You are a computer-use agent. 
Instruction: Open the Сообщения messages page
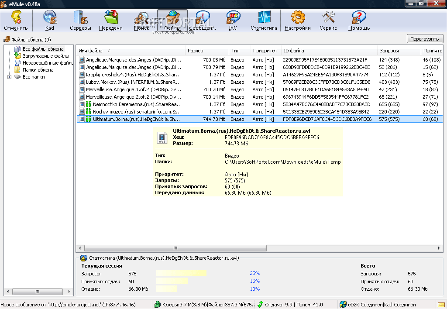click(203, 21)
